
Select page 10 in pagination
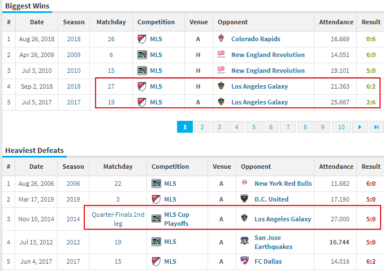click(341, 127)
